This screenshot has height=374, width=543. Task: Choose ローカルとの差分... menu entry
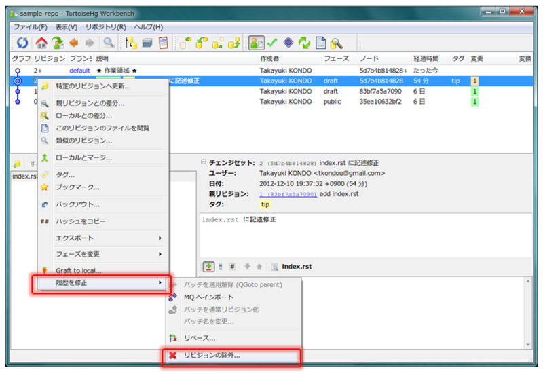coord(104,115)
